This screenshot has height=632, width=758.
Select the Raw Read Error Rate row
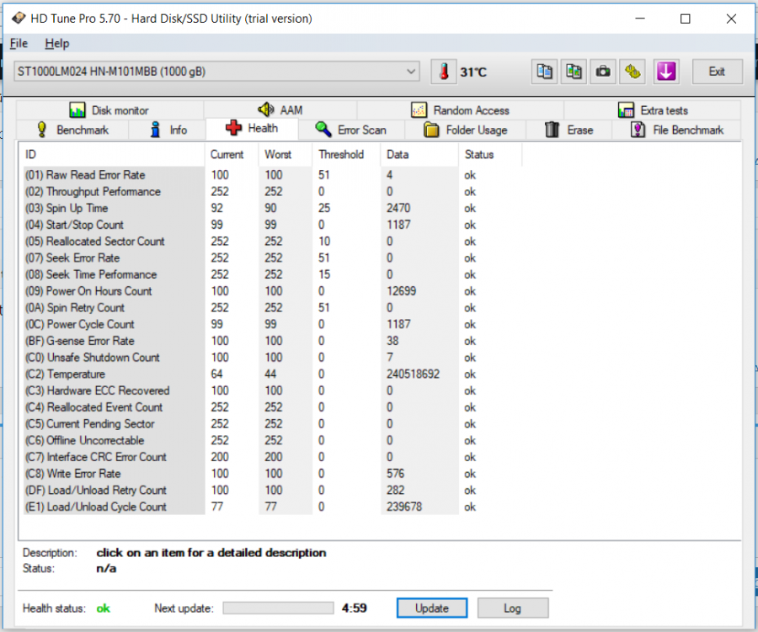(272, 175)
